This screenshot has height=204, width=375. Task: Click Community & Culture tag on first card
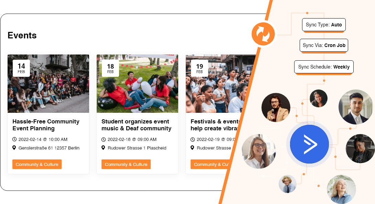[x=37, y=164]
